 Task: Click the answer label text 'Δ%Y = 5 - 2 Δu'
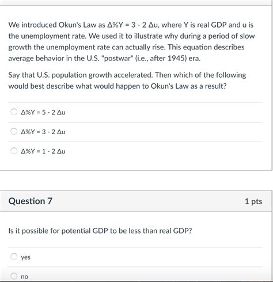(x=43, y=112)
